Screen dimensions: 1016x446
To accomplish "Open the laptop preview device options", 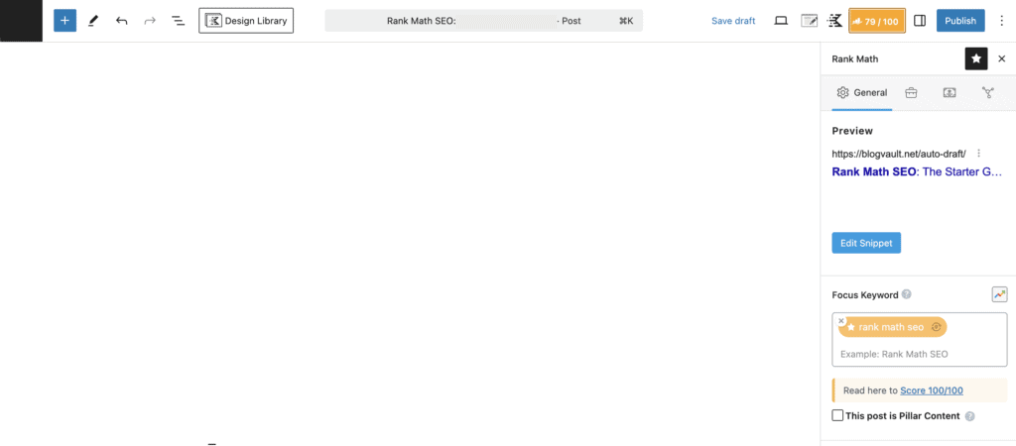I will pos(782,21).
